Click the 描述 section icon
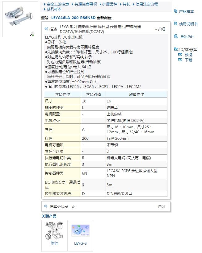The width and height of the screenshot is (202, 253). tap(46, 29)
